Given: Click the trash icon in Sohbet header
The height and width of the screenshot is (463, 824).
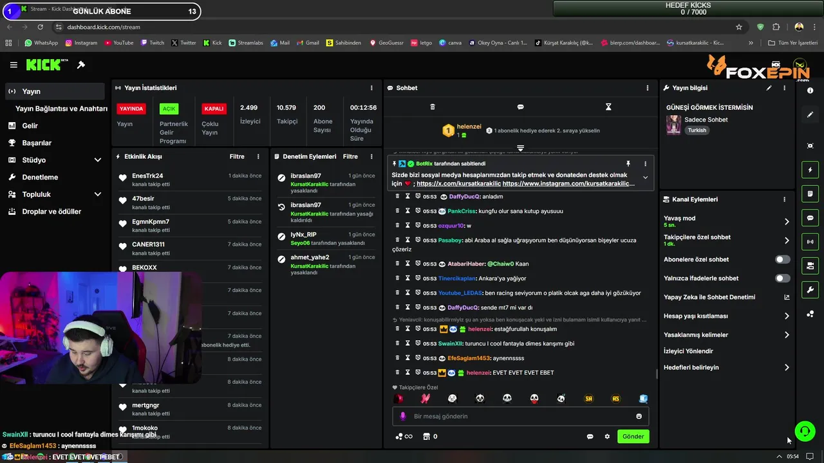Looking at the screenshot, I should tap(433, 107).
